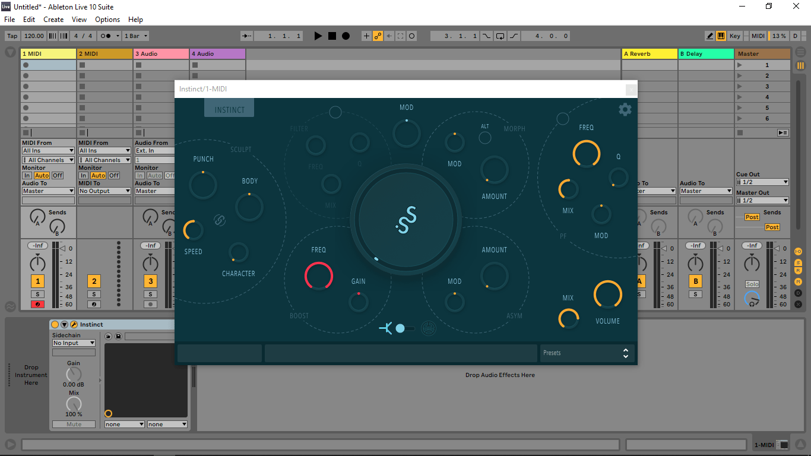Open the Sidechain 'No Input' dropdown
811x456 pixels.
point(74,343)
